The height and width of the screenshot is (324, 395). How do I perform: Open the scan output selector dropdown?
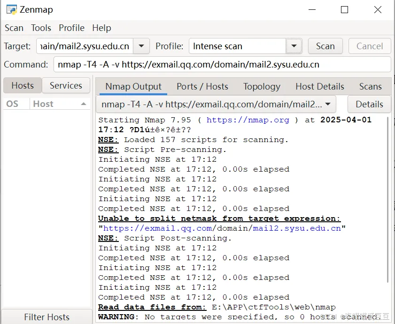216,104
